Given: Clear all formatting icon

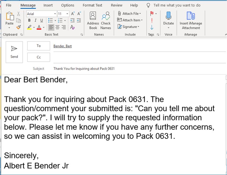Looking at the screenshot, I should point(72,27).
